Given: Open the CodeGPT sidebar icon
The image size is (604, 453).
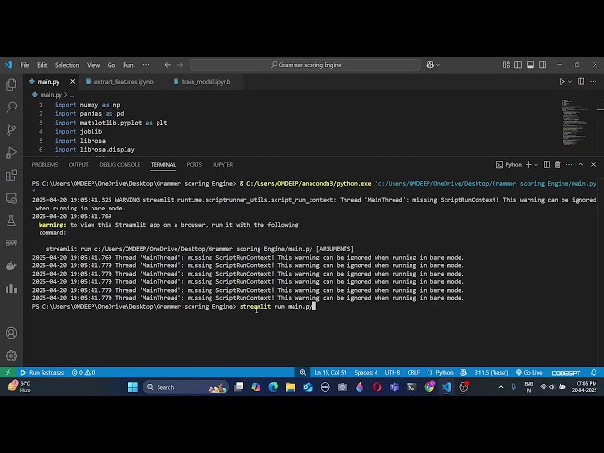Looking at the screenshot, I should point(11,243).
